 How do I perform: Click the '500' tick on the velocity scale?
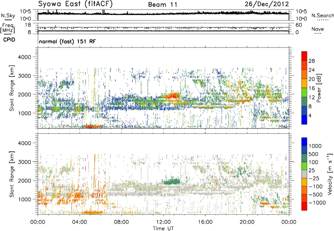(314, 154)
